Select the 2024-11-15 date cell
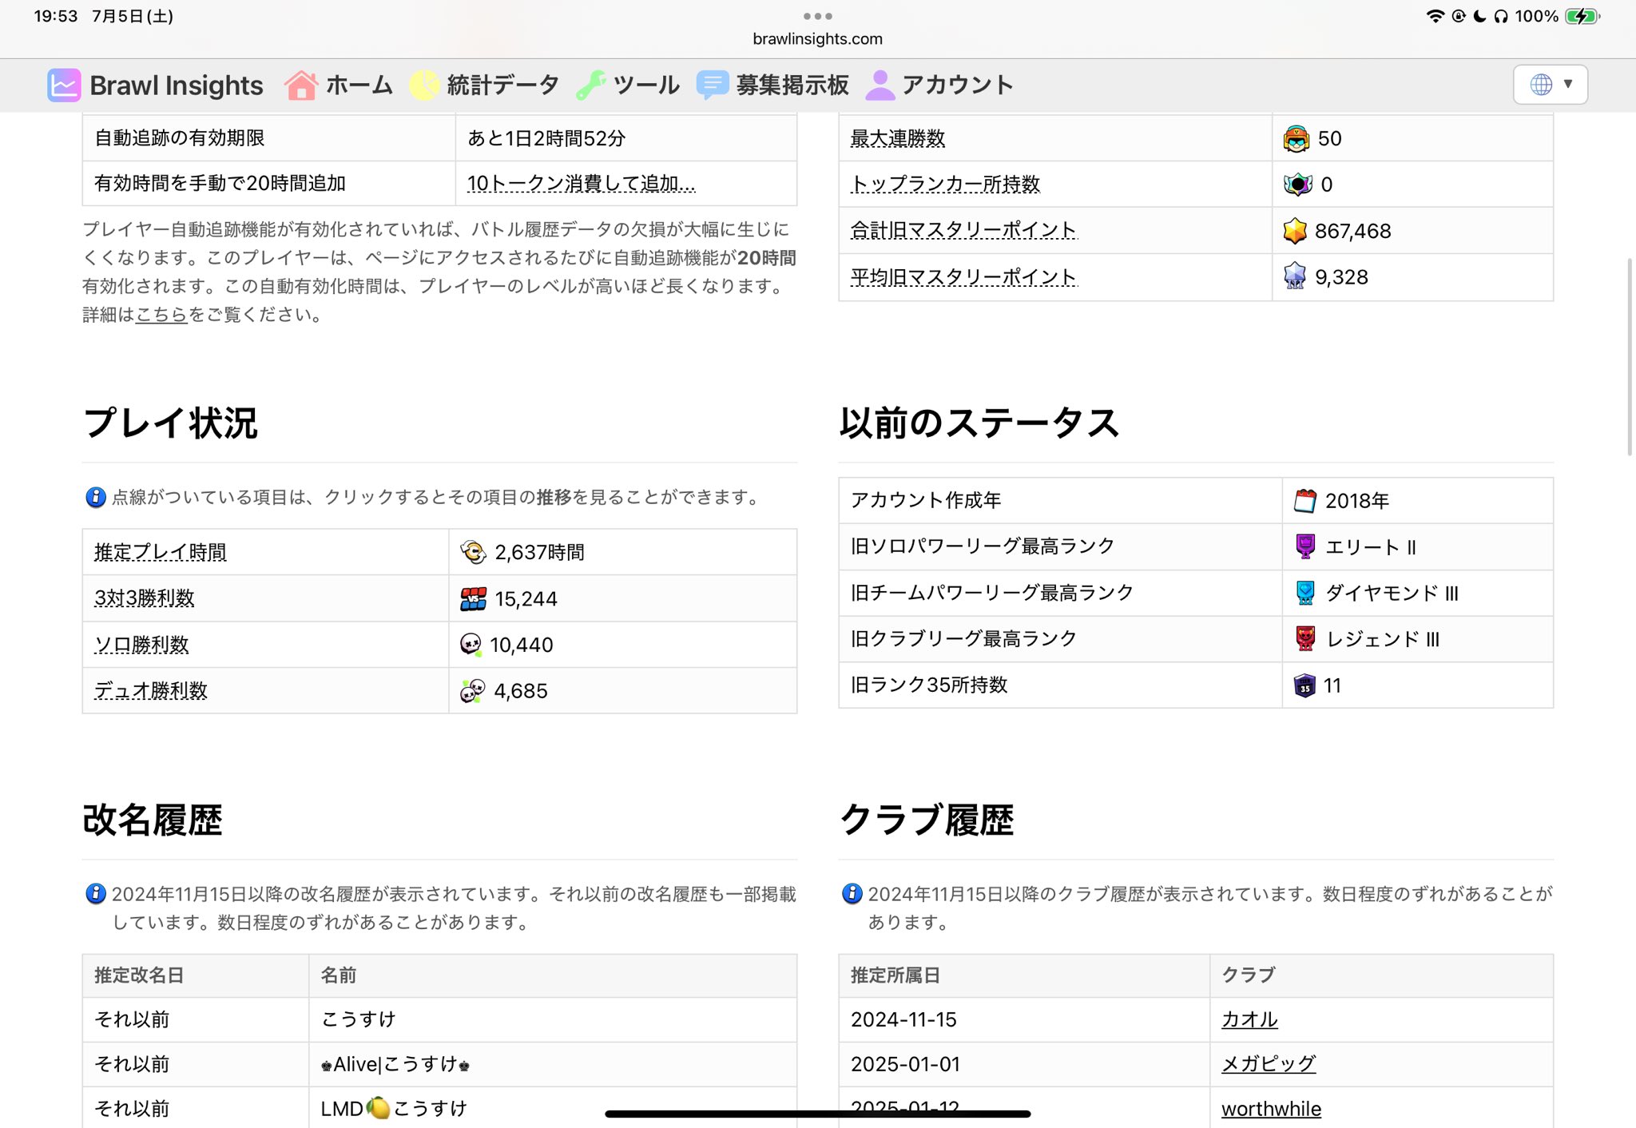Screen dimensions: 1636x1128 tap(1024, 1019)
